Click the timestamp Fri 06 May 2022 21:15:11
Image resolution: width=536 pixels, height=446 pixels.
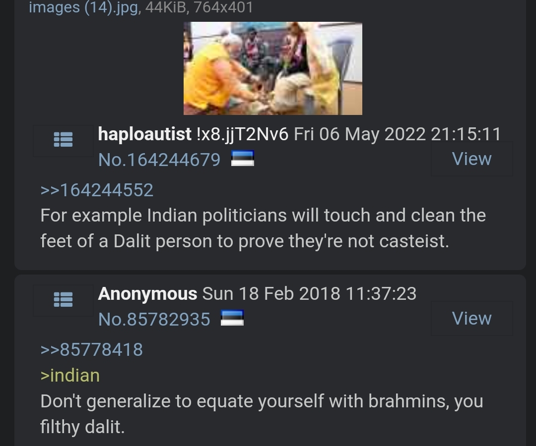[397, 134]
